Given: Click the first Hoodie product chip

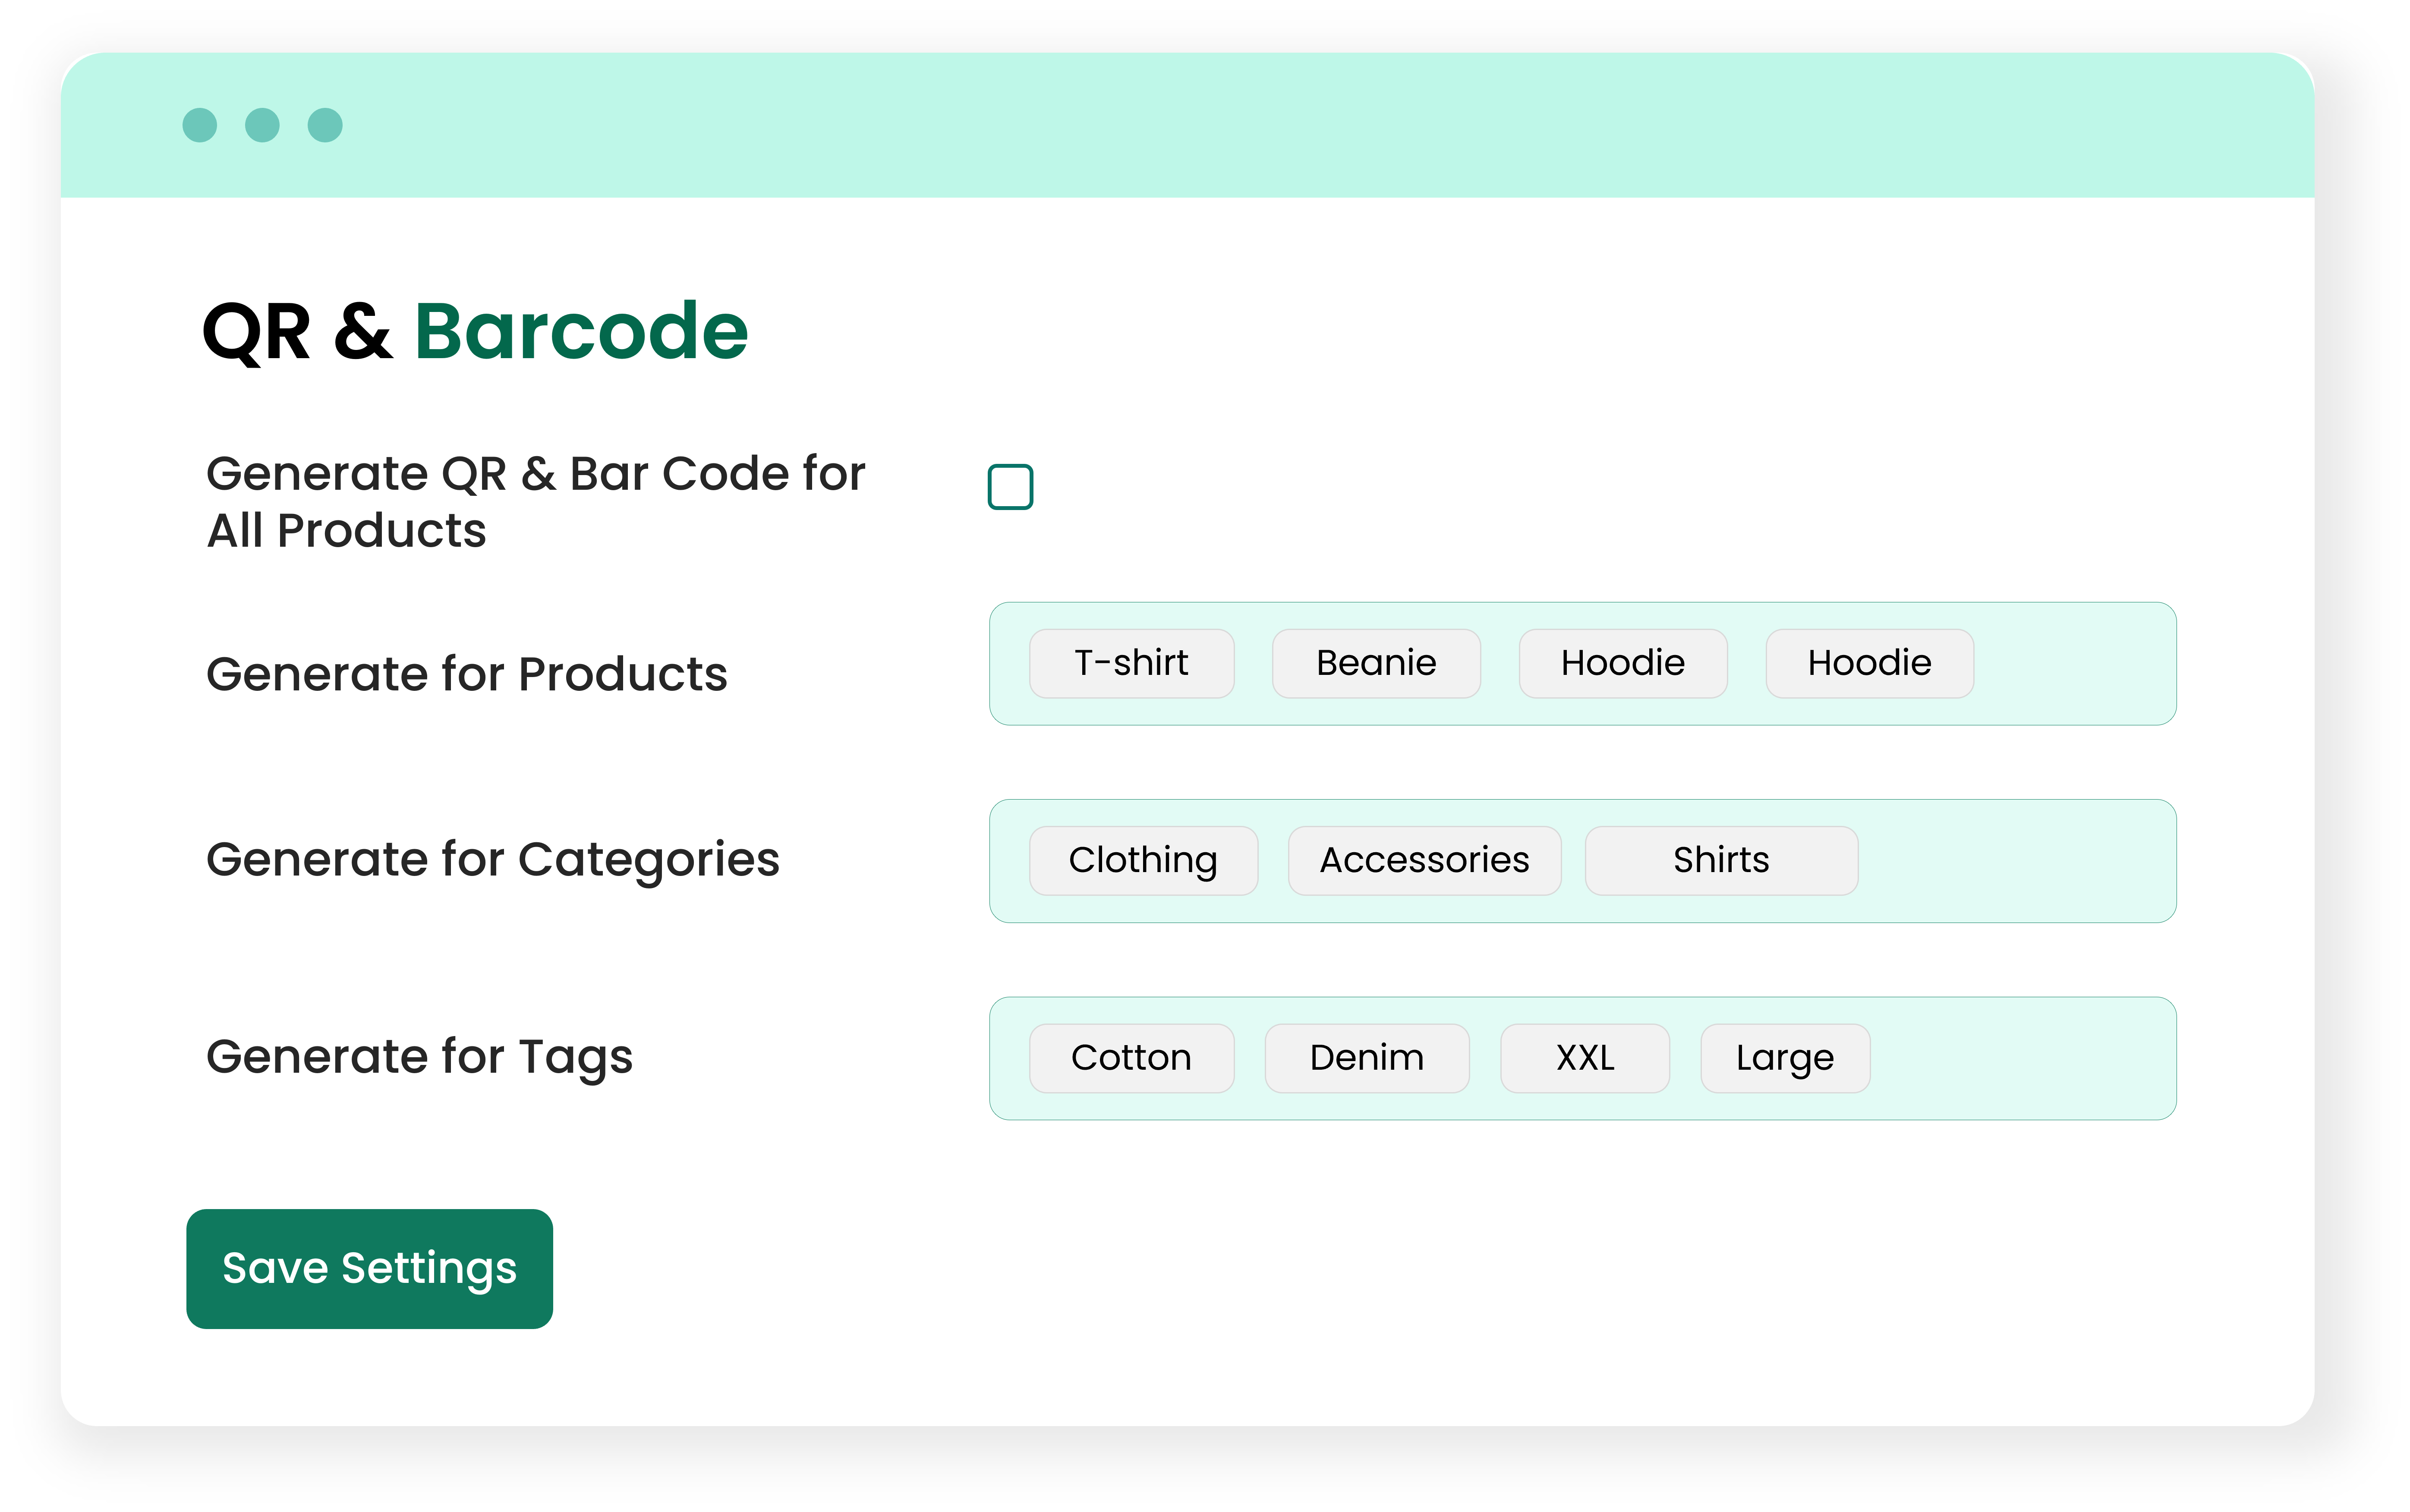Looking at the screenshot, I should pyautogui.click(x=1622, y=663).
